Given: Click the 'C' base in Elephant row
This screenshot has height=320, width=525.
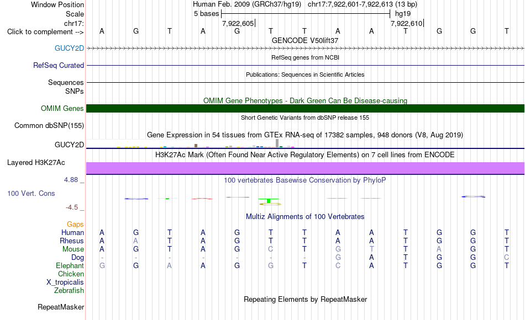Looking at the screenshot, I should tap(338, 265).
